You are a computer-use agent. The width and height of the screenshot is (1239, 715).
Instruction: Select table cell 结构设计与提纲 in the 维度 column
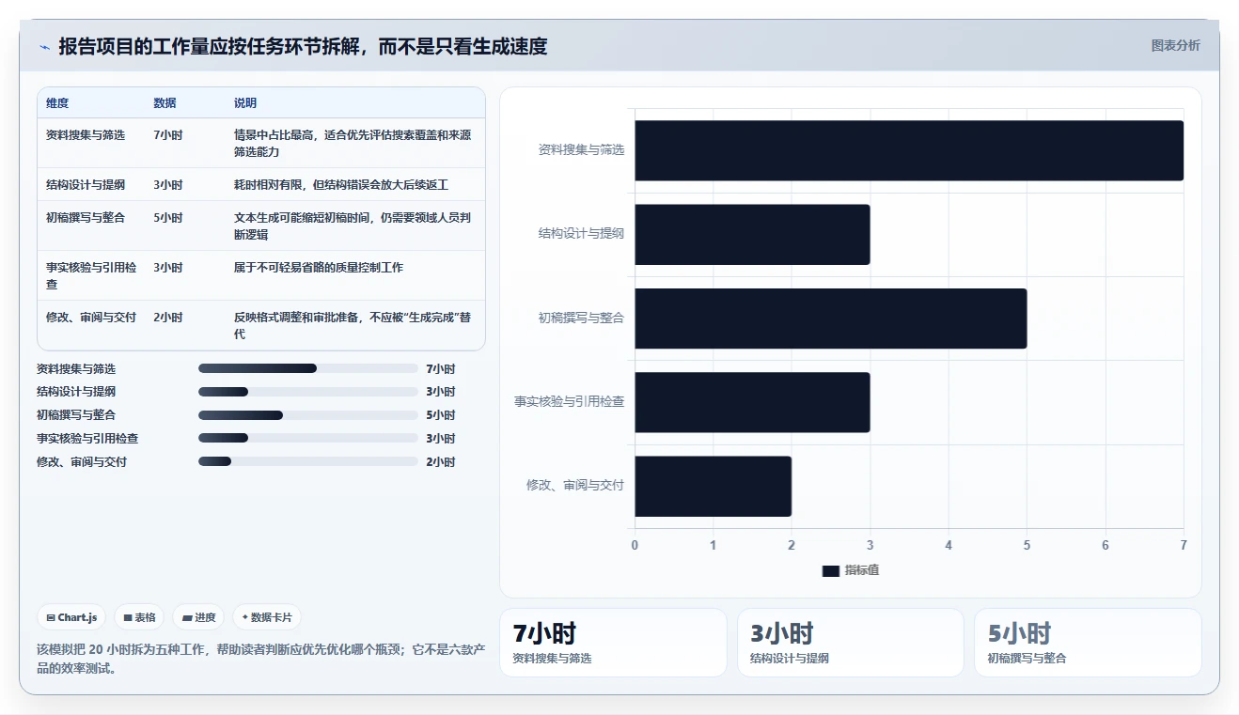pos(86,184)
